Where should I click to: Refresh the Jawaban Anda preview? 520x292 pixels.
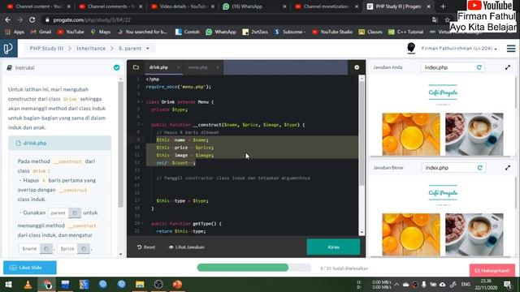pos(479,67)
